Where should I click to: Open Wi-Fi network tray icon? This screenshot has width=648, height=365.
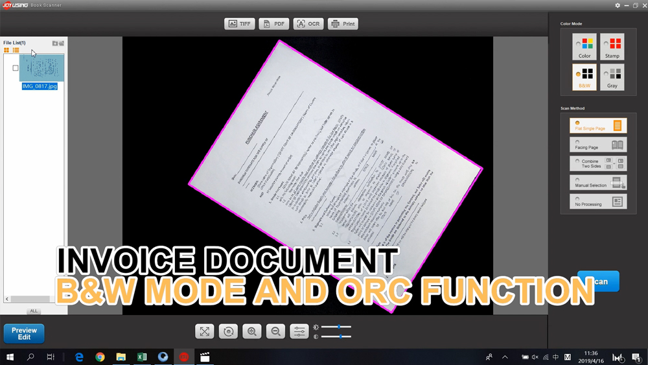pyautogui.click(x=546, y=357)
